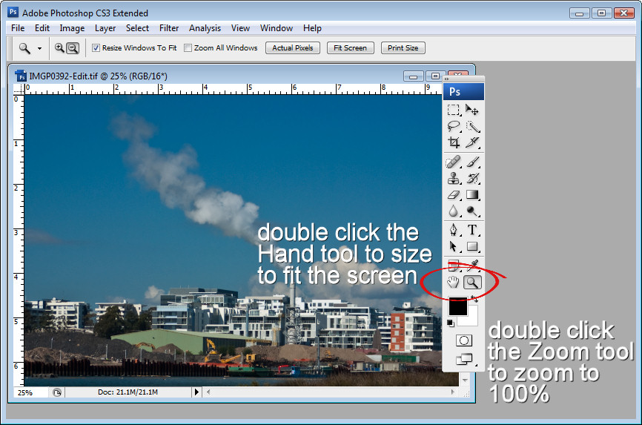Screen dimensions: 642x425
Task: Open the Analysis menu
Action: pyautogui.click(x=205, y=28)
